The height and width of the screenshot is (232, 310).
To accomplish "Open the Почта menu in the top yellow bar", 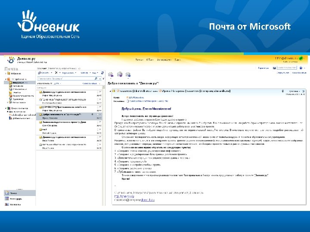I will (139, 60).
